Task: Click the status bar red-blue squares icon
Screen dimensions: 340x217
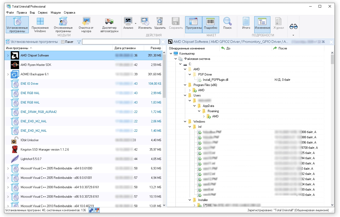Action: point(97,210)
